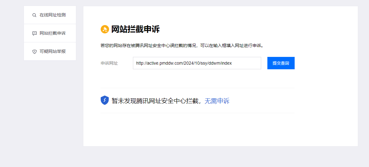Viewport: 369px width, 167px height.
Task: Click the 网站拦截申诉 page heading
Action: [136, 29]
